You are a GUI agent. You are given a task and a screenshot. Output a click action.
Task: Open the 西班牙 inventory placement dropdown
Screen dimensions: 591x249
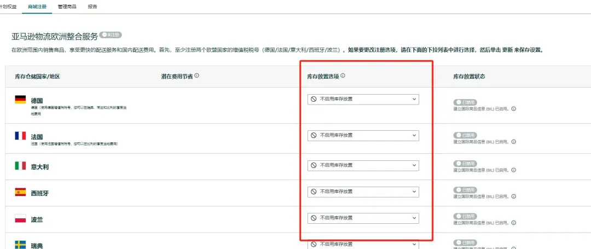point(363,192)
